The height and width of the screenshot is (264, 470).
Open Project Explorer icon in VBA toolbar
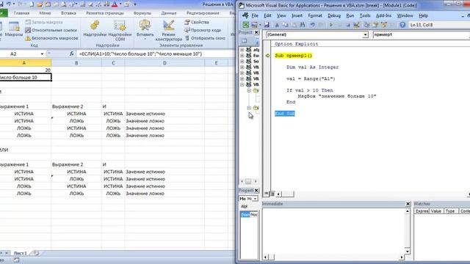coord(367,25)
